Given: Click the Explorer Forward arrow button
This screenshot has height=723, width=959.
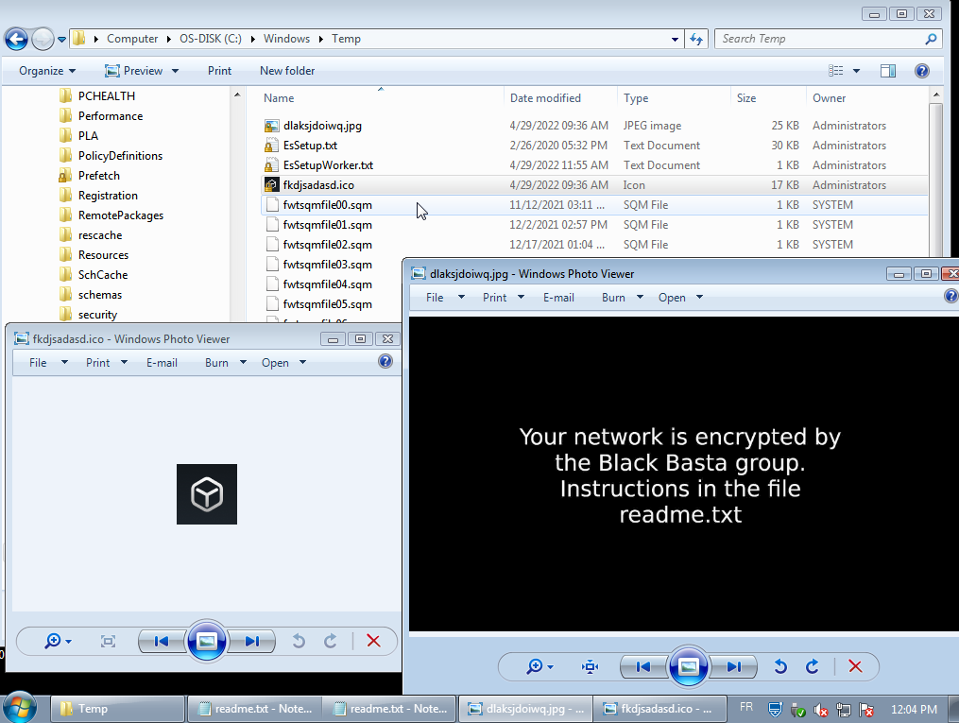Looking at the screenshot, I should pos(43,39).
